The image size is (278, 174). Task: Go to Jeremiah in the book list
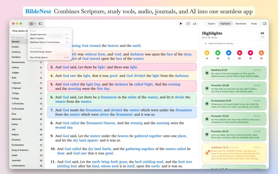[x=27, y=160]
